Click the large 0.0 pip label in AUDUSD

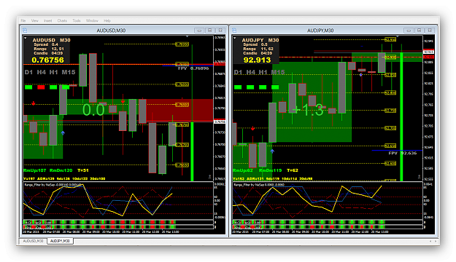coord(93,110)
